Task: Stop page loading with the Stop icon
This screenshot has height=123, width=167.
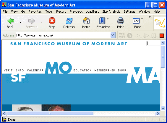Action: click(52, 21)
